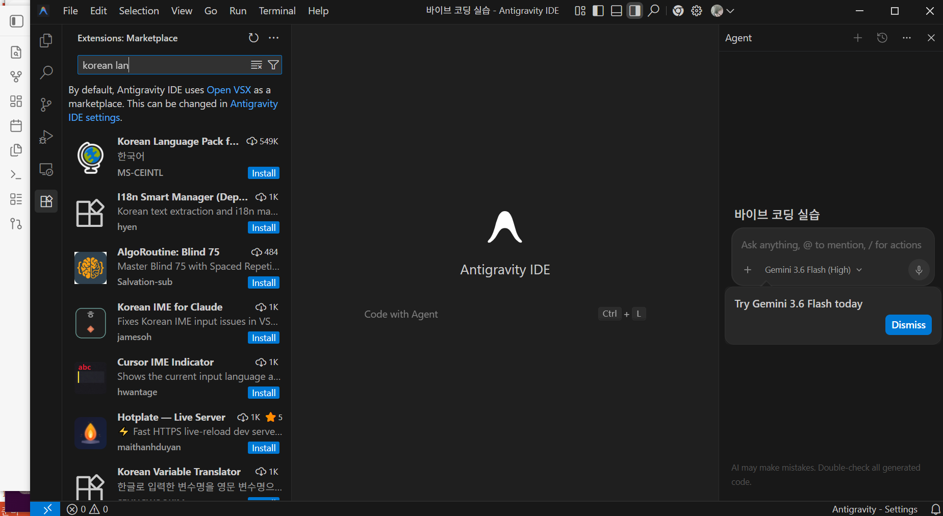Image resolution: width=943 pixels, height=516 pixels.
Task: Click the file search icon in left window
Action: (16, 52)
